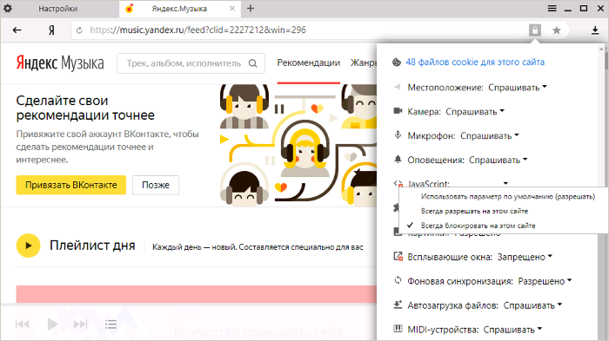Go back with the arrow button
Screen dimensions: 609x341
click(17, 30)
